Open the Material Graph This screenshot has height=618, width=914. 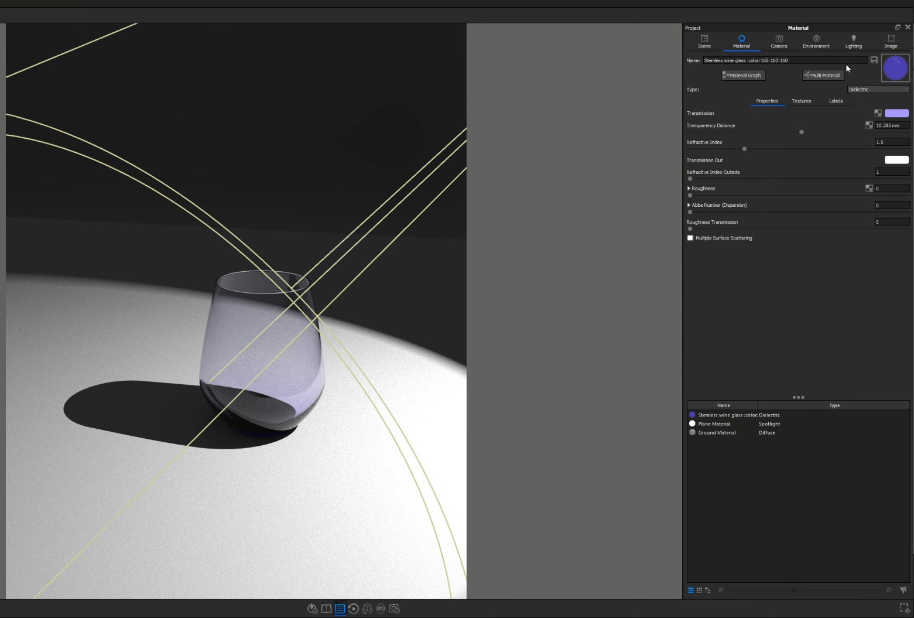742,75
